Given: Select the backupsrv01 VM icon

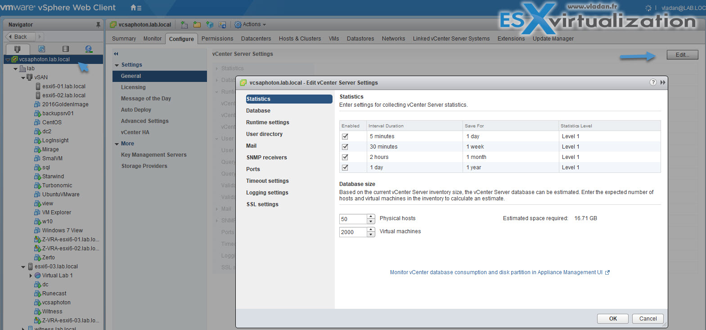Looking at the screenshot, I should click(x=37, y=113).
